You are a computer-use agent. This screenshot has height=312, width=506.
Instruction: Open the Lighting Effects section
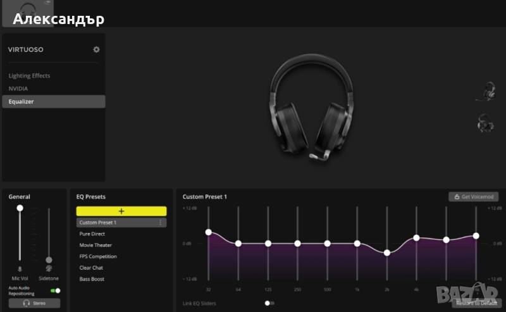(29, 76)
